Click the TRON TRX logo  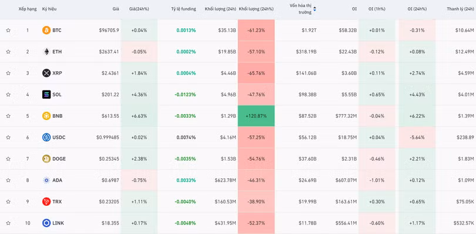(46, 202)
